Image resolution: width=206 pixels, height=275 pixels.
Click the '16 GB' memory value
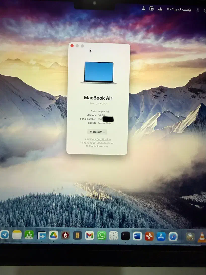tap(101, 115)
